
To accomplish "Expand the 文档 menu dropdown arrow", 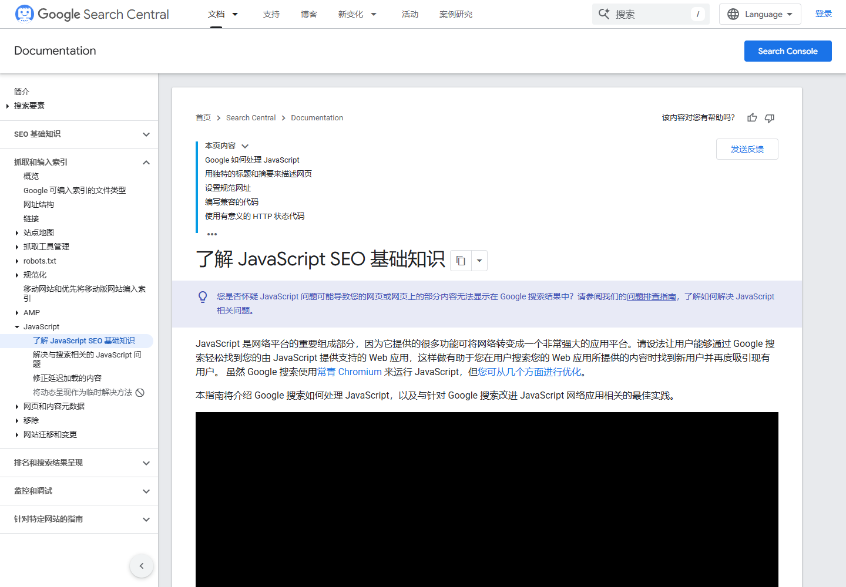I will [235, 14].
